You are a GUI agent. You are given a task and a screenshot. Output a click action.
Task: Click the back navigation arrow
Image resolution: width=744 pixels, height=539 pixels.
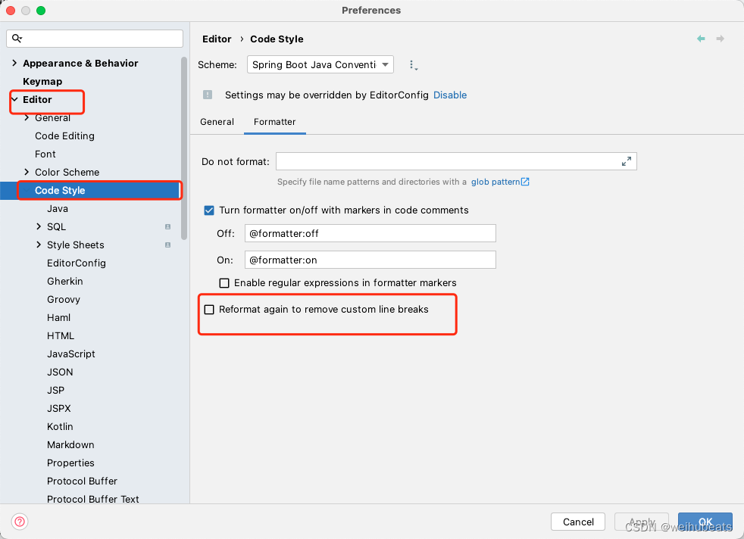pyautogui.click(x=701, y=38)
